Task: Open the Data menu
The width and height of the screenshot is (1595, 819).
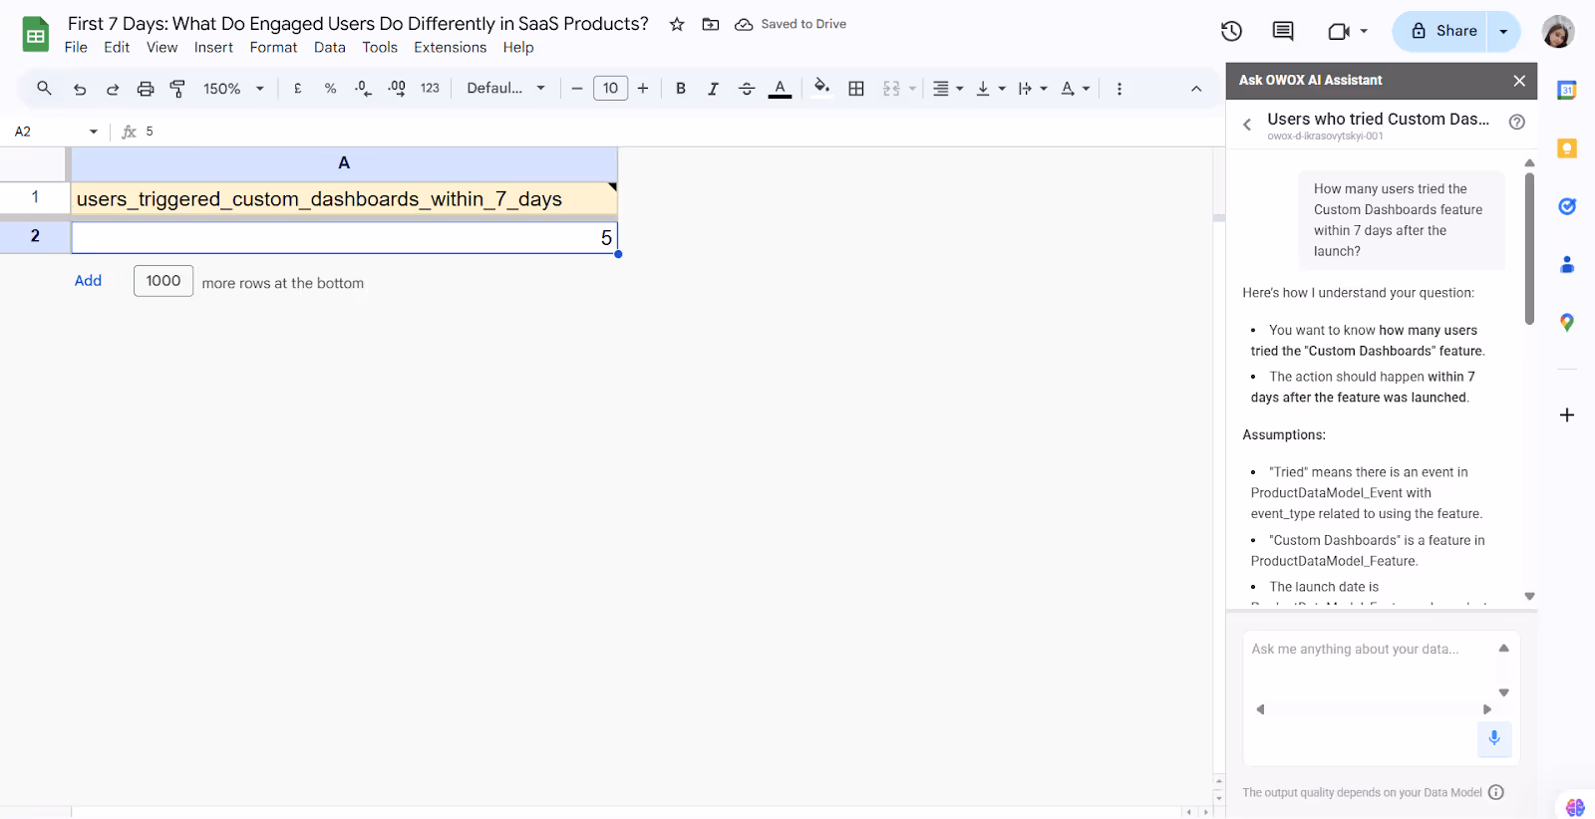Action: [x=329, y=47]
